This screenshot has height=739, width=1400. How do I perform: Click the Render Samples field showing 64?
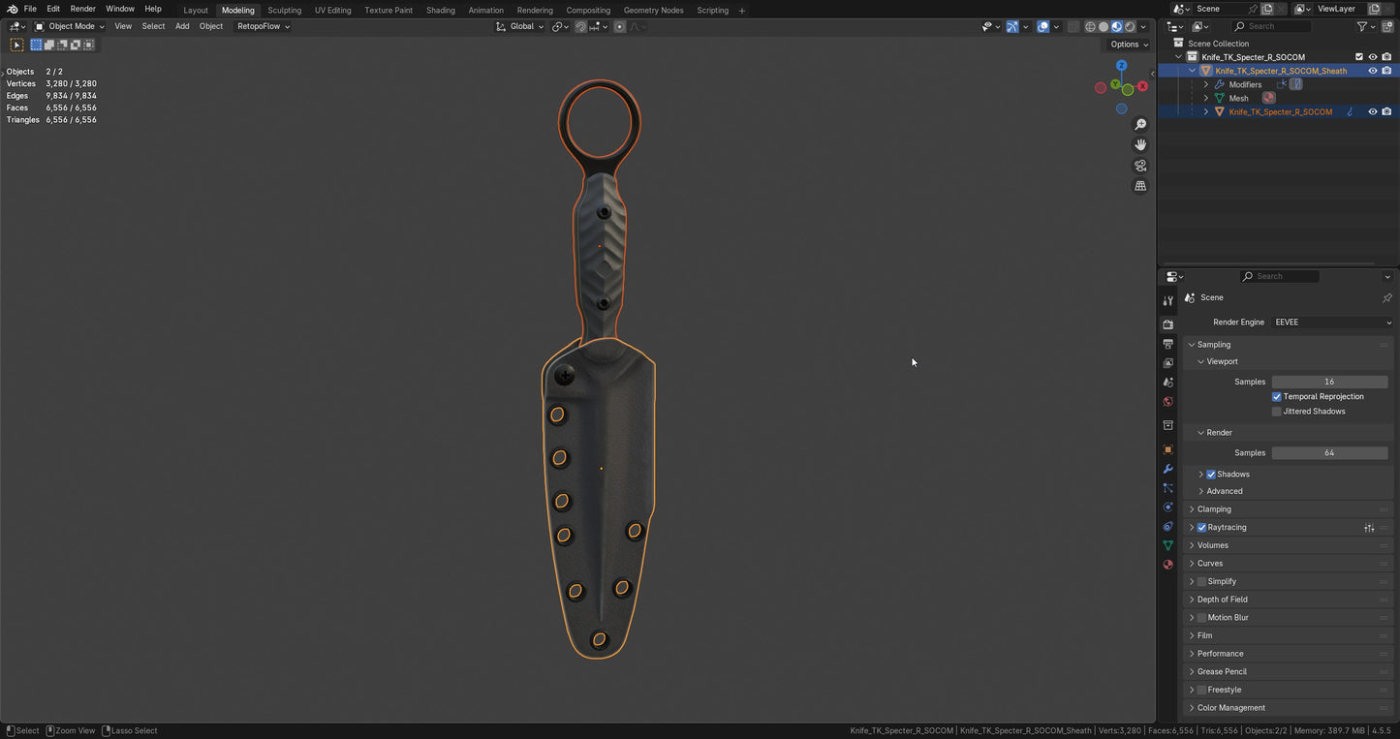(1328, 453)
